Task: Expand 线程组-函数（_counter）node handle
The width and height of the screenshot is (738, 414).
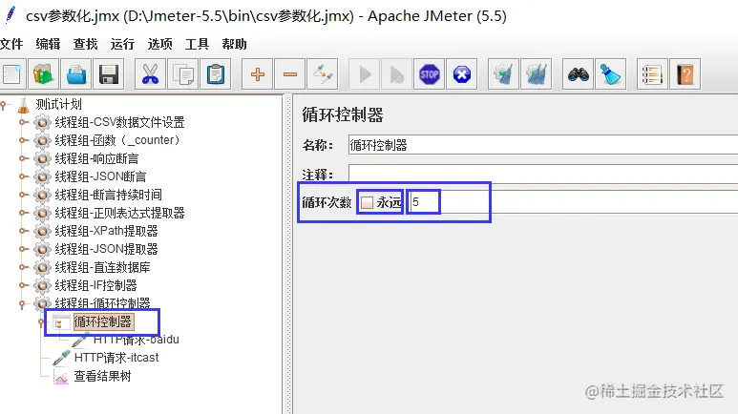Action: point(23,140)
